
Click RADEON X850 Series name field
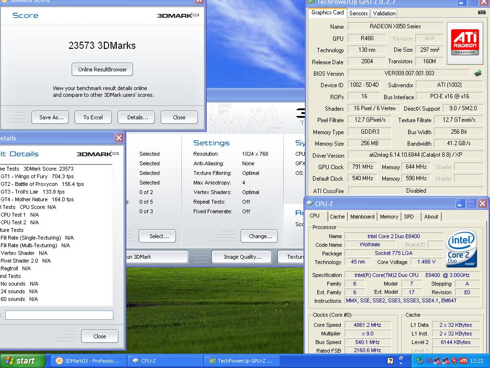[395, 26]
